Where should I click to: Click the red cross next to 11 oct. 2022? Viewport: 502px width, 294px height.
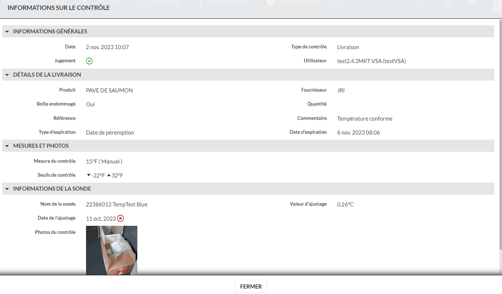coord(120,218)
